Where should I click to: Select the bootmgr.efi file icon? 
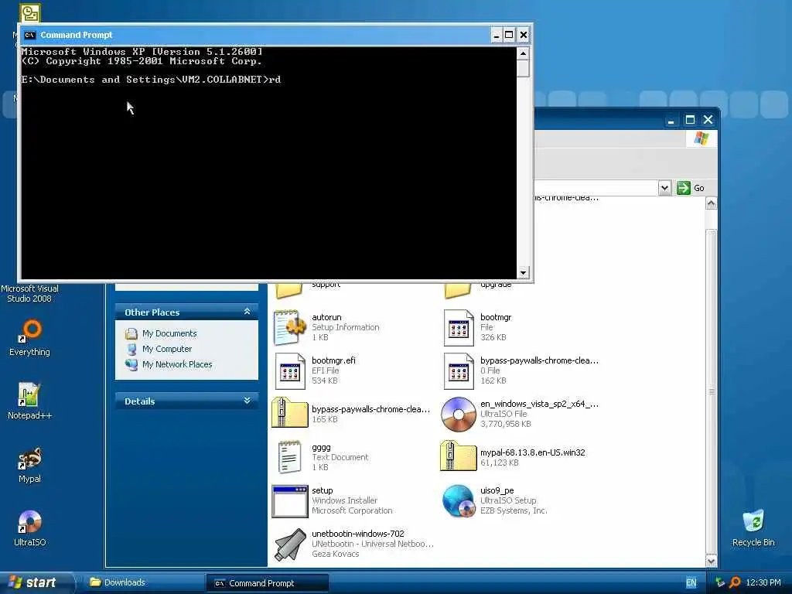tap(290, 370)
